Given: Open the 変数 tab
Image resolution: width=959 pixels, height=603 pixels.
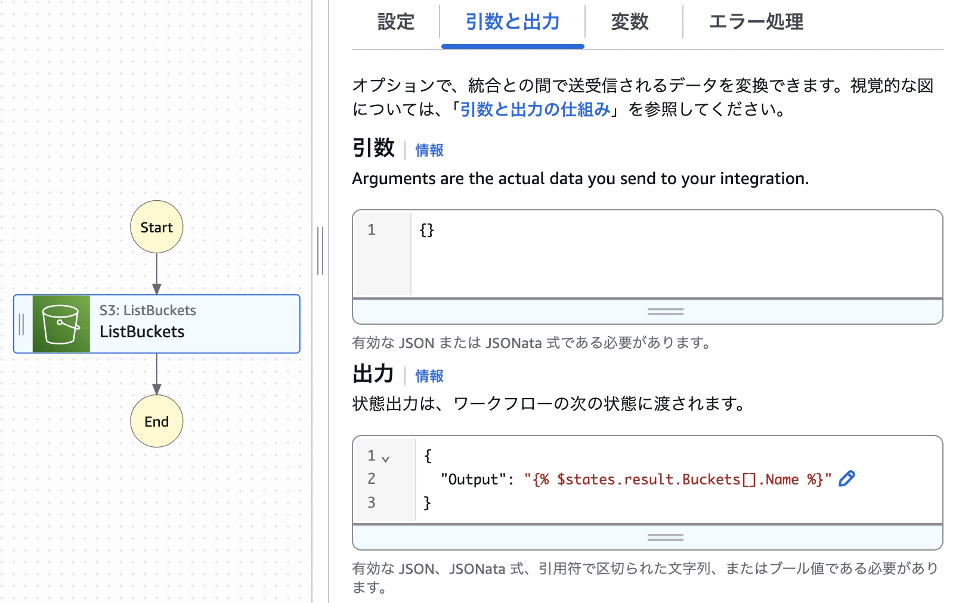Looking at the screenshot, I should pyautogui.click(x=630, y=22).
